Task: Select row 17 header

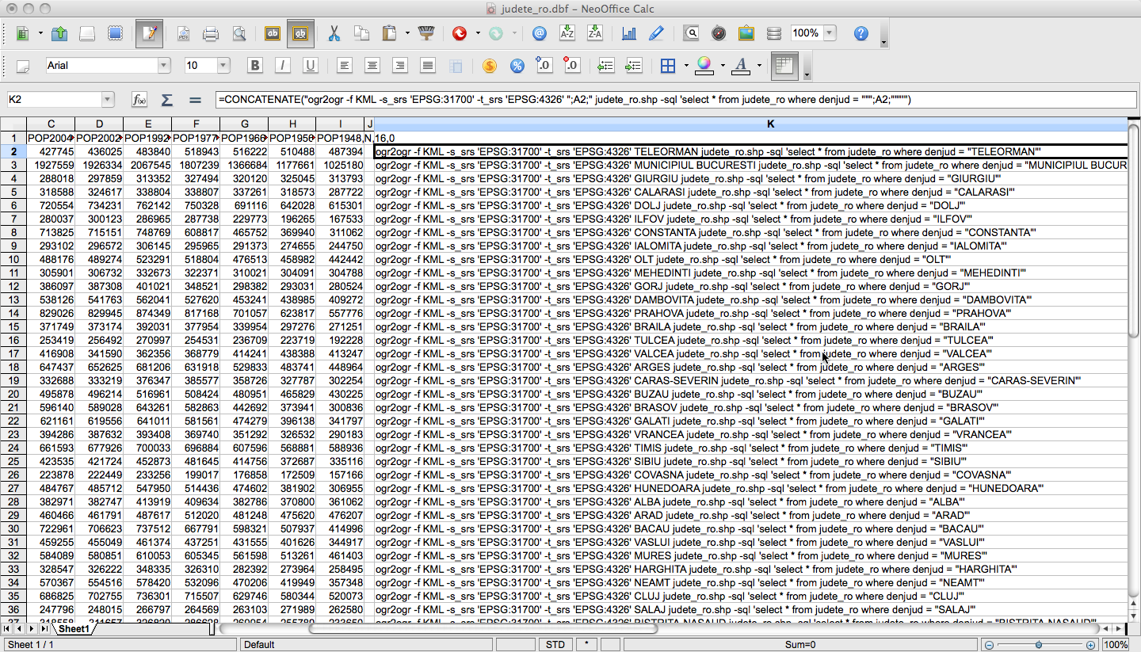Action: pyautogui.click(x=13, y=353)
